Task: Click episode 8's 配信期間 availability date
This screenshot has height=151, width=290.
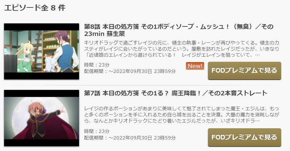Action: [130, 71]
